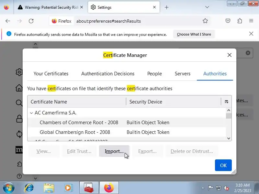Sort by Certificate Name column header
This screenshot has height=194, width=259.
pos(77,102)
